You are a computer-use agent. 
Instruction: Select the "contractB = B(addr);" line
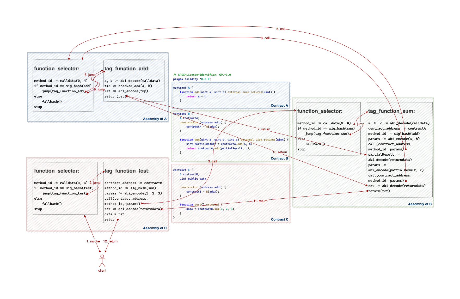pos(203,192)
